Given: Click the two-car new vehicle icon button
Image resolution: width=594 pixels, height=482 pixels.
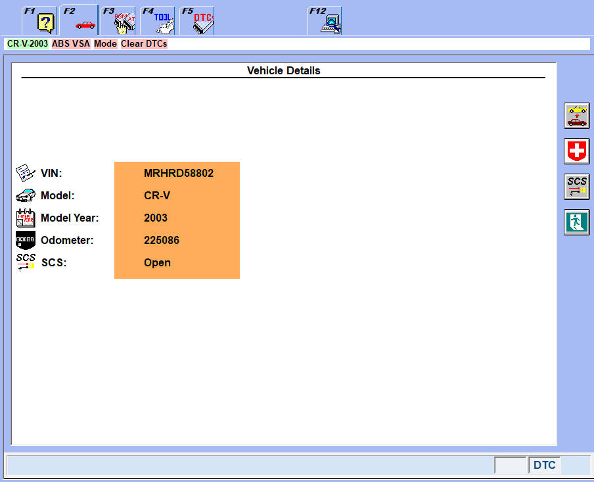Looking at the screenshot, I should point(576,116).
